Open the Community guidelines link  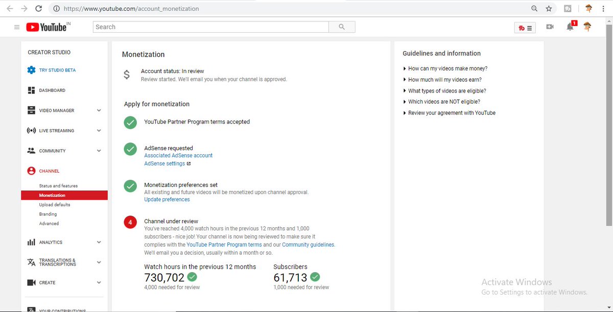(308, 245)
